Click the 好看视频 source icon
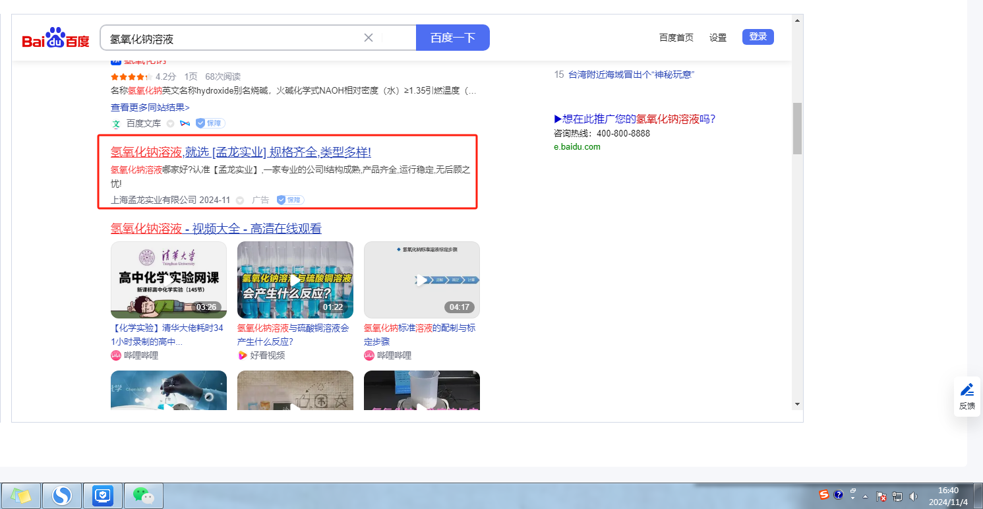983x509 pixels. point(243,355)
